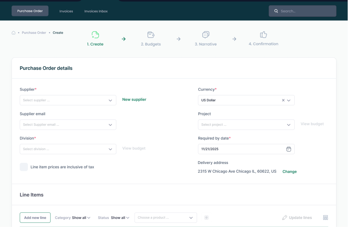Open the Select project dropdown
Screen dimensions: 348x227
click(x=246, y=125)
